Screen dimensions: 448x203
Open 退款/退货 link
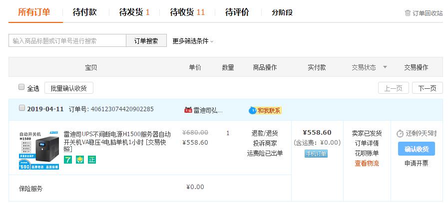[x=265, y=133]
